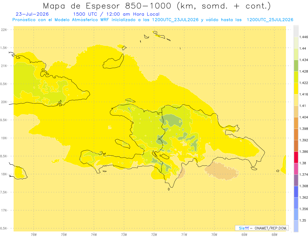The image size is (308, 238).
Task: Click the "1.434" colorbar value
Action: (304, 60)
